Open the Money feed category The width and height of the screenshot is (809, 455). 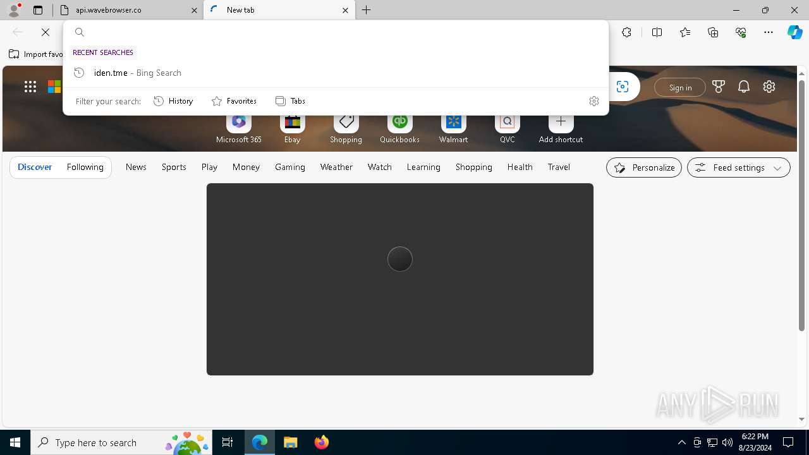tap(246, 167)
